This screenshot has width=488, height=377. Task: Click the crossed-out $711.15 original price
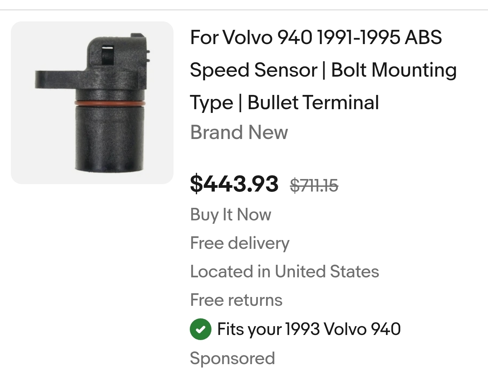coord(314,185)
